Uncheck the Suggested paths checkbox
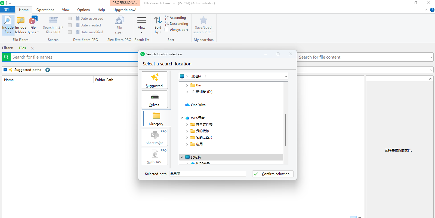 5,70
